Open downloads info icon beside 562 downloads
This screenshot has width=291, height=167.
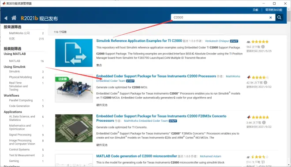pos(263,47)
